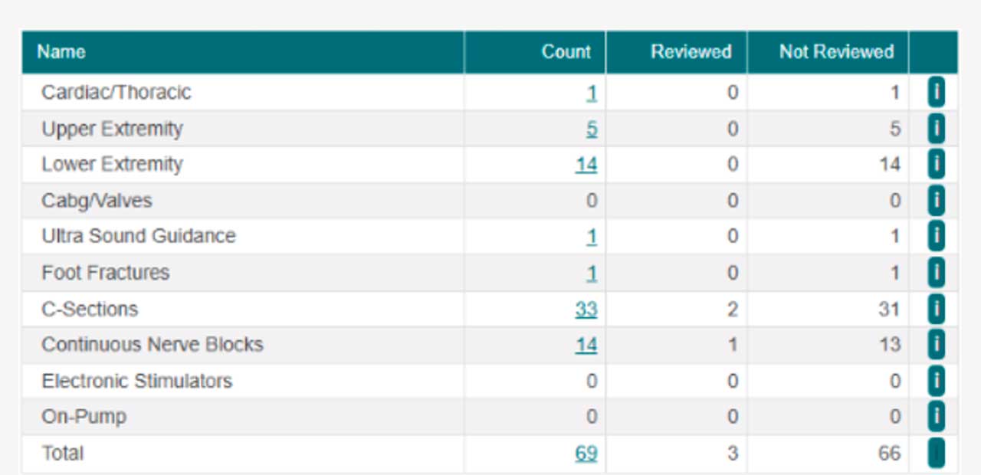Screen dimensions: 981x475
Task: Open Total count link 69
Action: [x=586, y=454]
